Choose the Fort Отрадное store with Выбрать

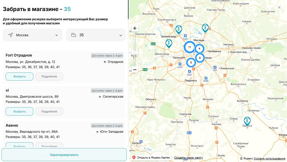[19, 77]
